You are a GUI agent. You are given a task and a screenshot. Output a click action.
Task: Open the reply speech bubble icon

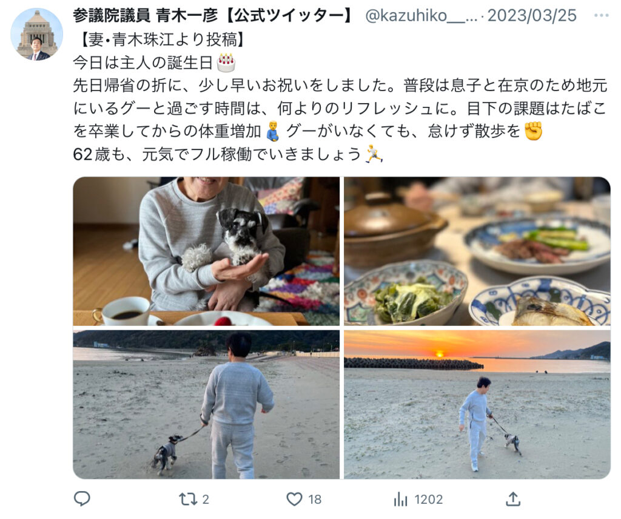click(82, 499)
